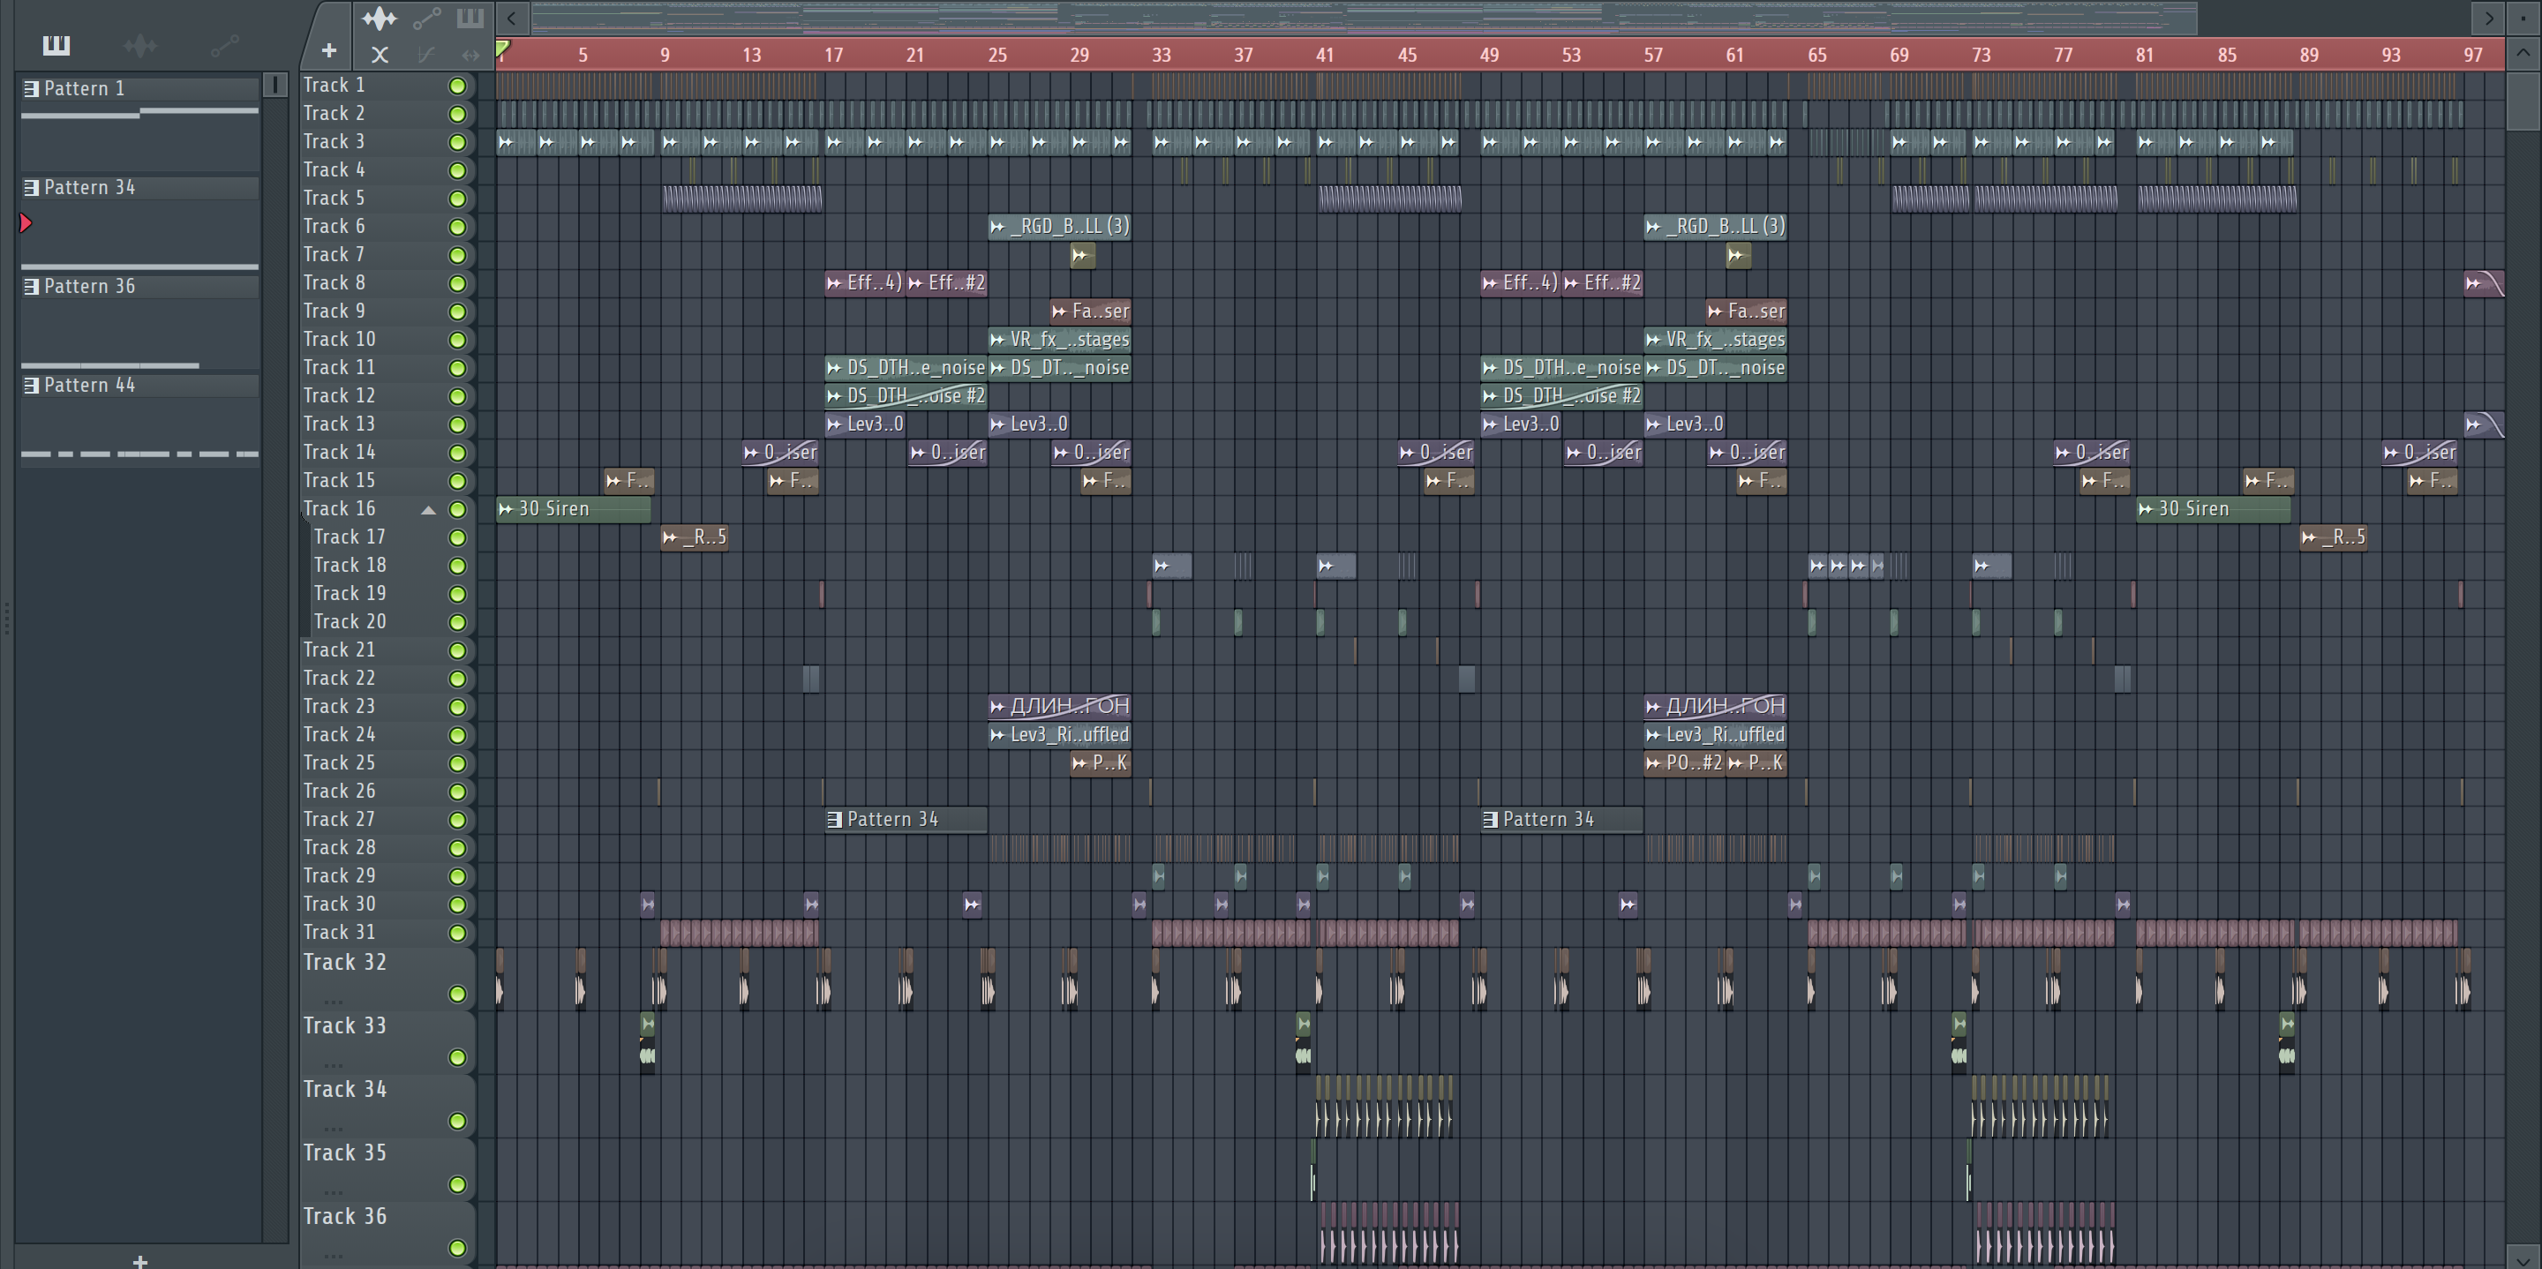Image resolution: width=2542 pixels, height=1269 pixels.
Task: Mute Track 1 with its green LED
Action: (x=458, y=86)
